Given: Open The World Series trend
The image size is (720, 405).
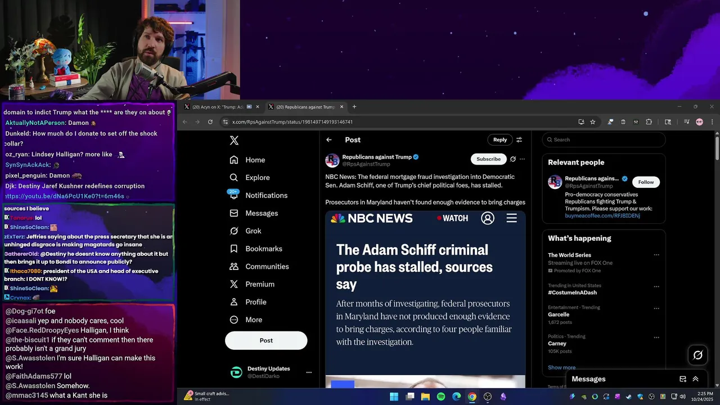Looking at the screenshot, I should [x=568, y=255].
